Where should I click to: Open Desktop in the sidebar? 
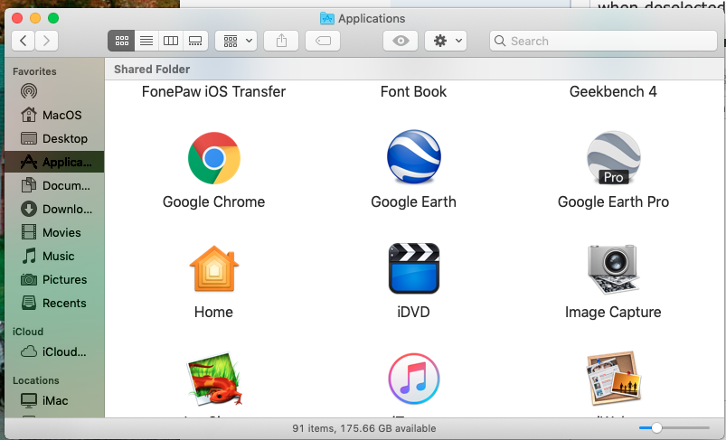click(54, 138)
